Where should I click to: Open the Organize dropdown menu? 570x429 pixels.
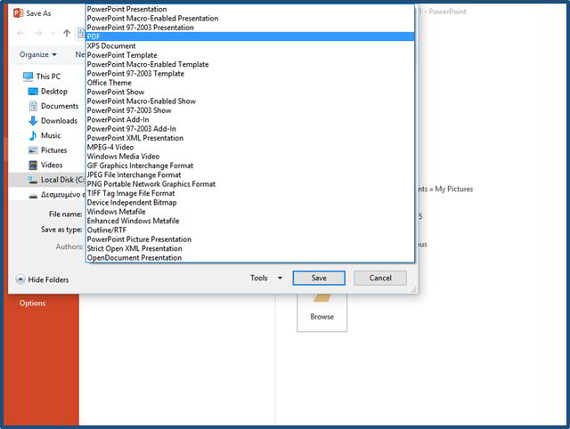[x=38, y=54]
